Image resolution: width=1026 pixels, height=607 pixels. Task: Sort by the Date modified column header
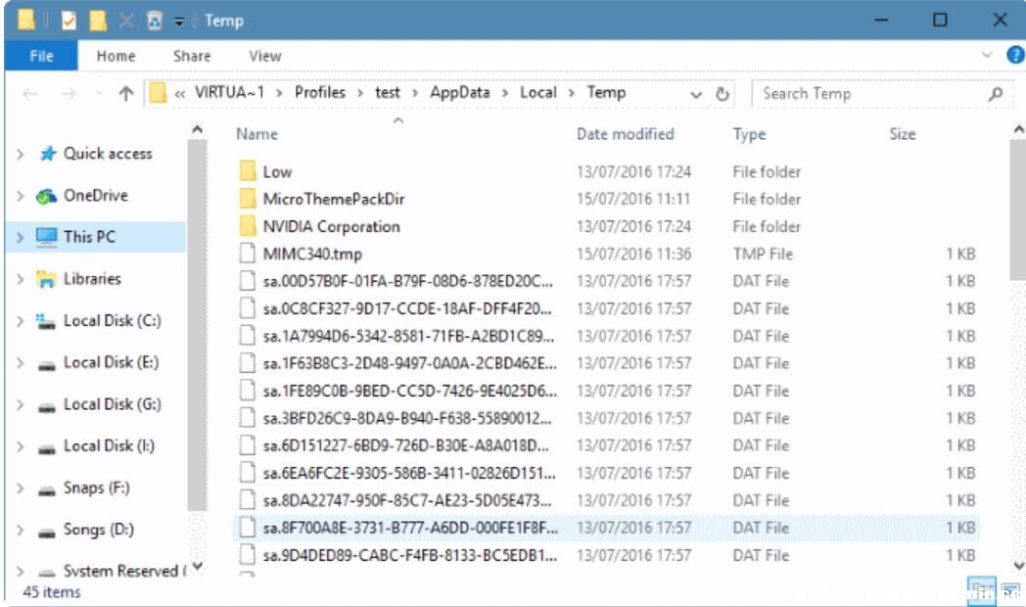tap(625, 134)
